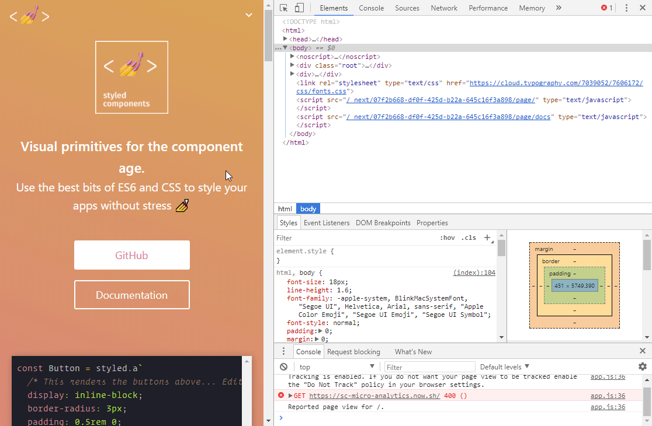Click the styled-components logo in page header

(29, 15)
